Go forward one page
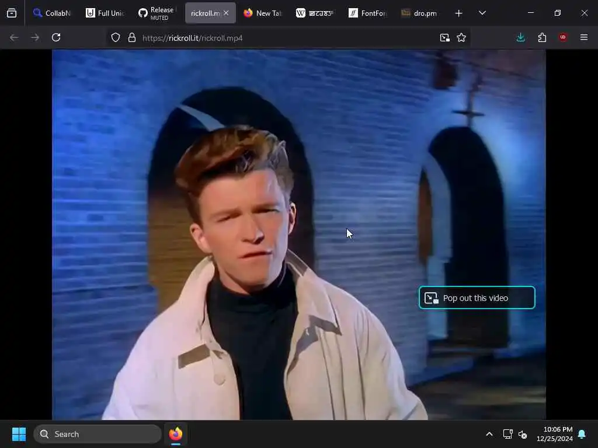The image size is (598, 448). 35,37
